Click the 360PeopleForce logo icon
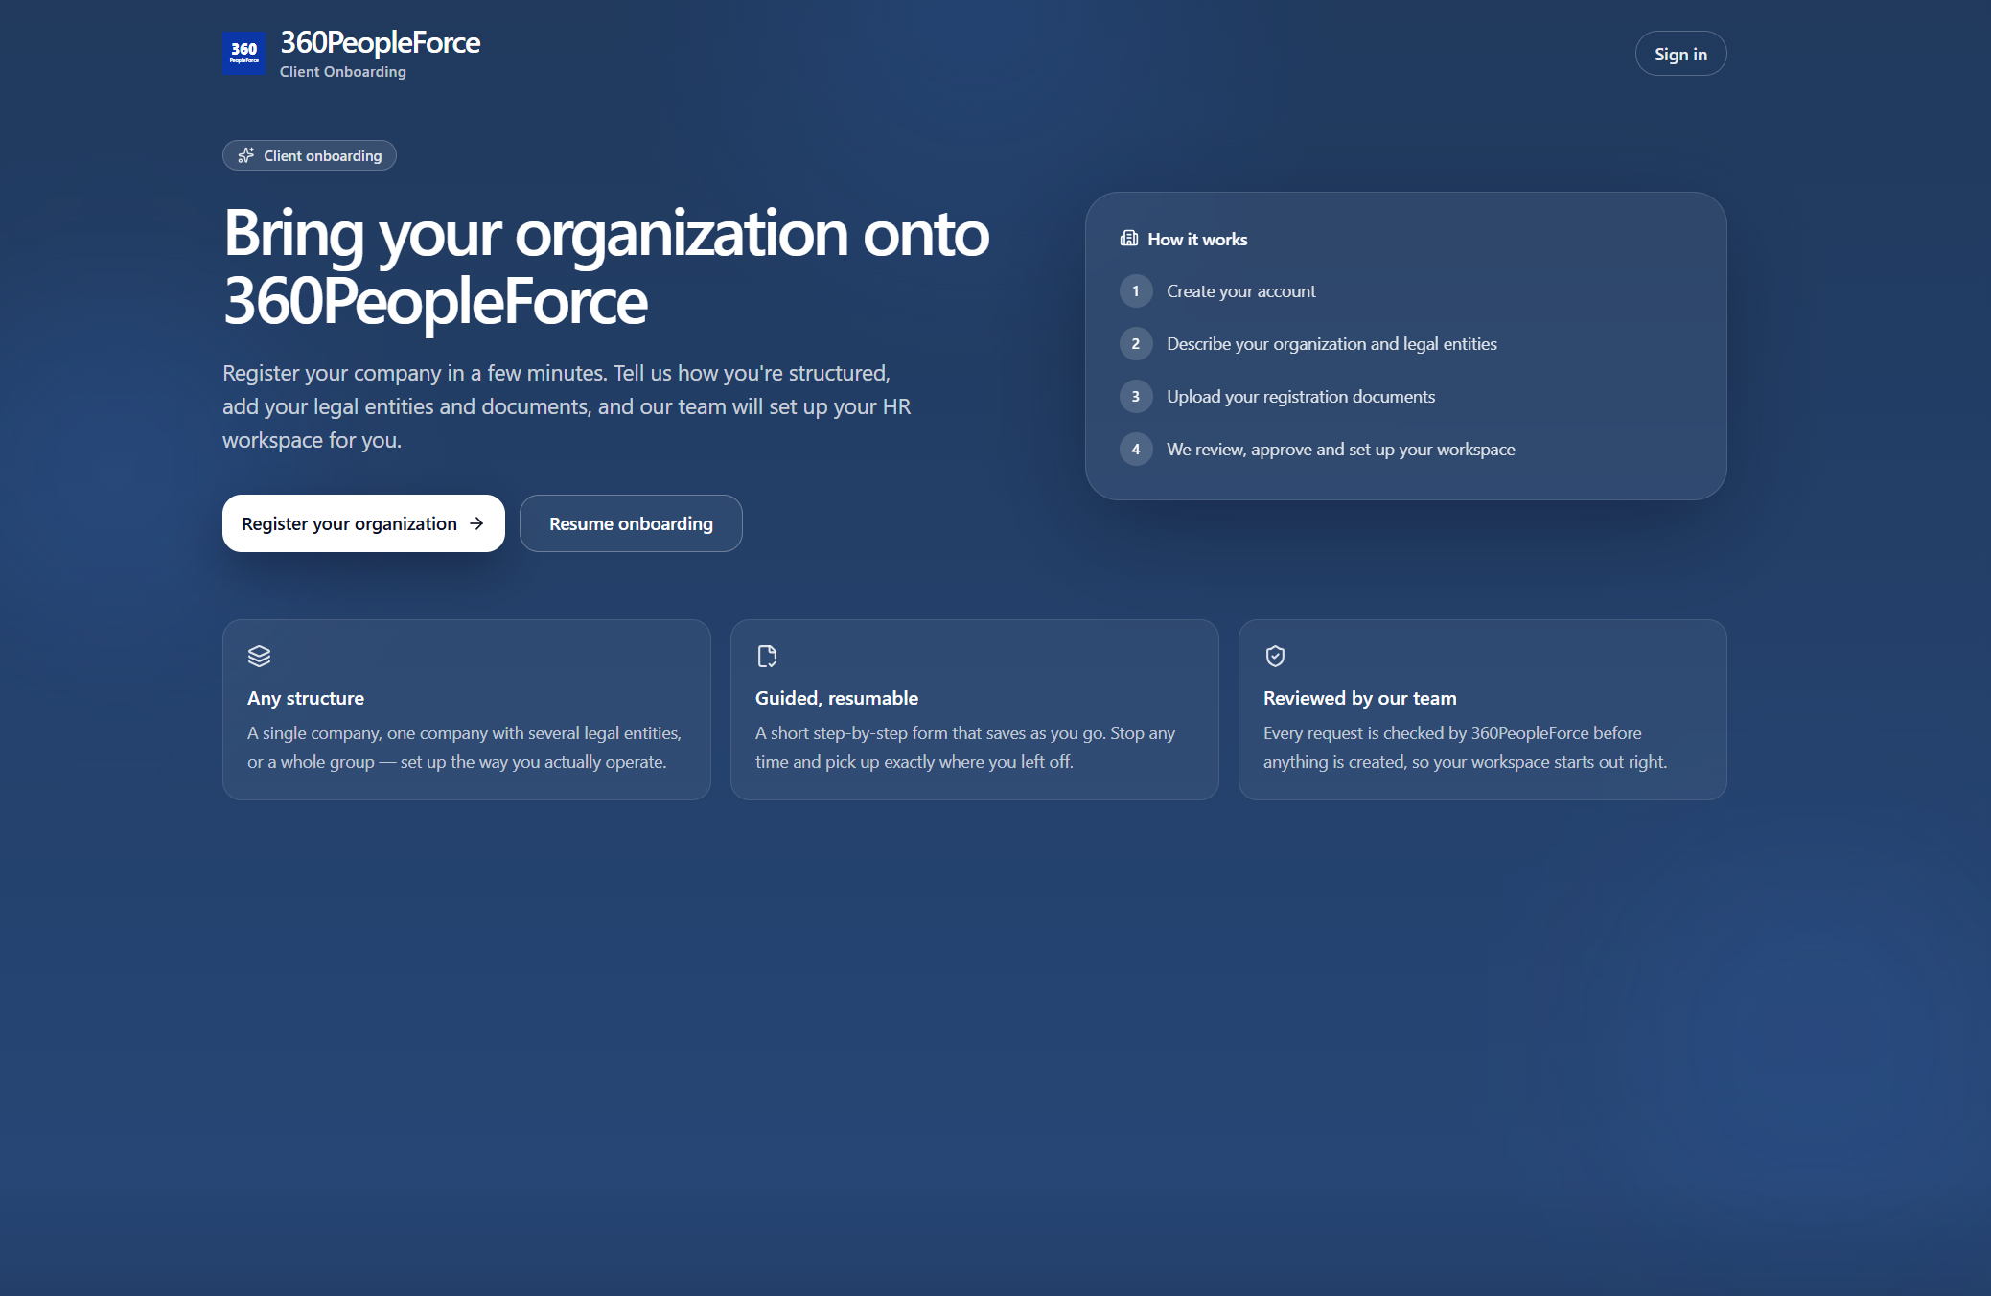 coord(244,53)
